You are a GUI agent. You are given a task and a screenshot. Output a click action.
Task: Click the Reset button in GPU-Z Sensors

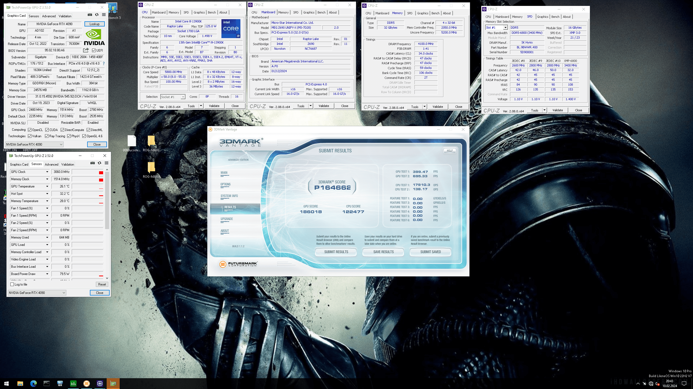(x=102, y=284)
